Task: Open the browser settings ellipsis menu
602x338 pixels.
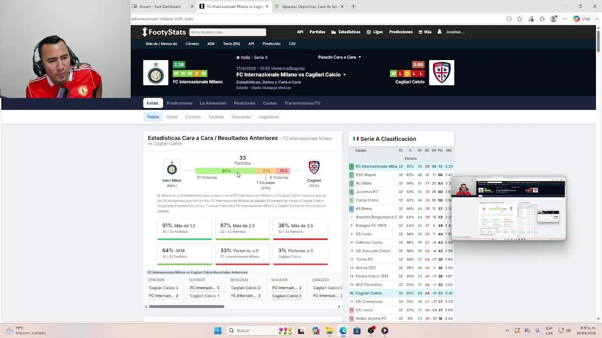Action: (564, 19)
